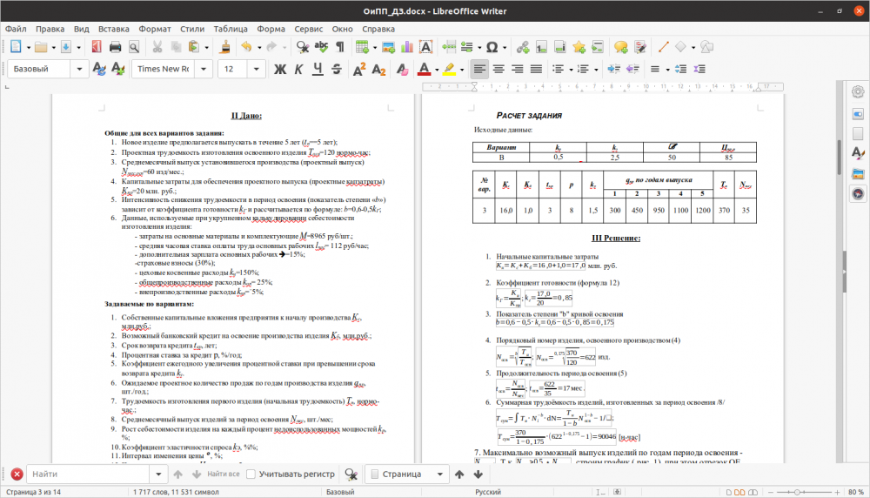
Task: Enable the «Учитывать регистр» checkbox
Action: tap(251, 474)
